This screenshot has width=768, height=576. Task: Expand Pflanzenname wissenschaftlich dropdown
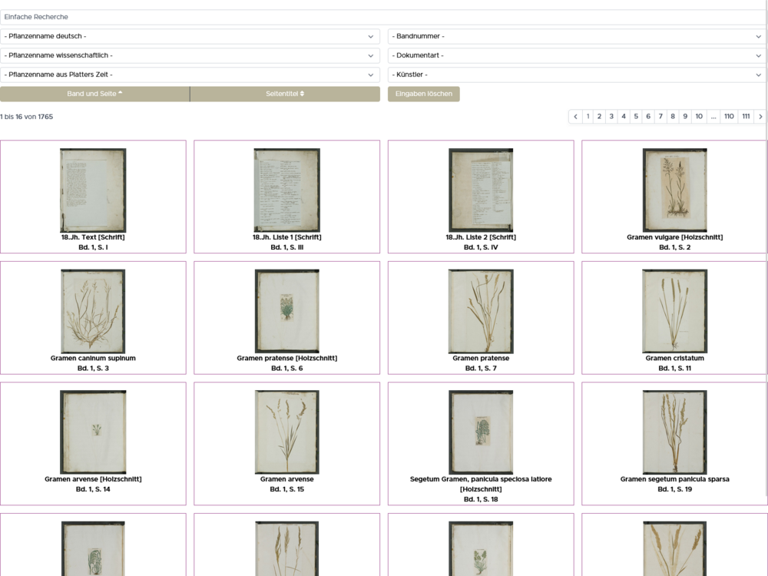click(x=190, y=55)
